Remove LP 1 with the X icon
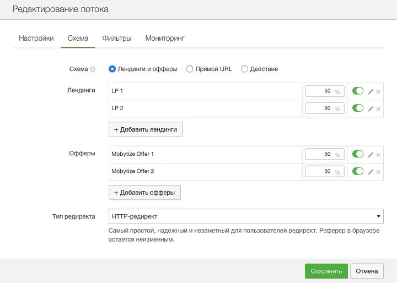 coord(378,91)
